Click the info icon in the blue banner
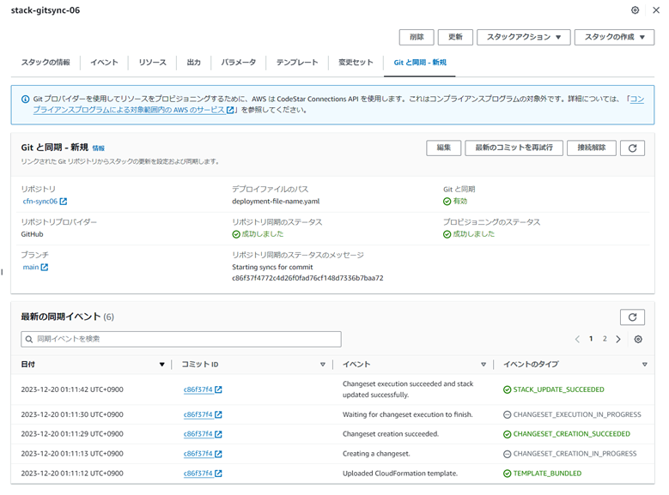669x495 pixels. point(25,99)
